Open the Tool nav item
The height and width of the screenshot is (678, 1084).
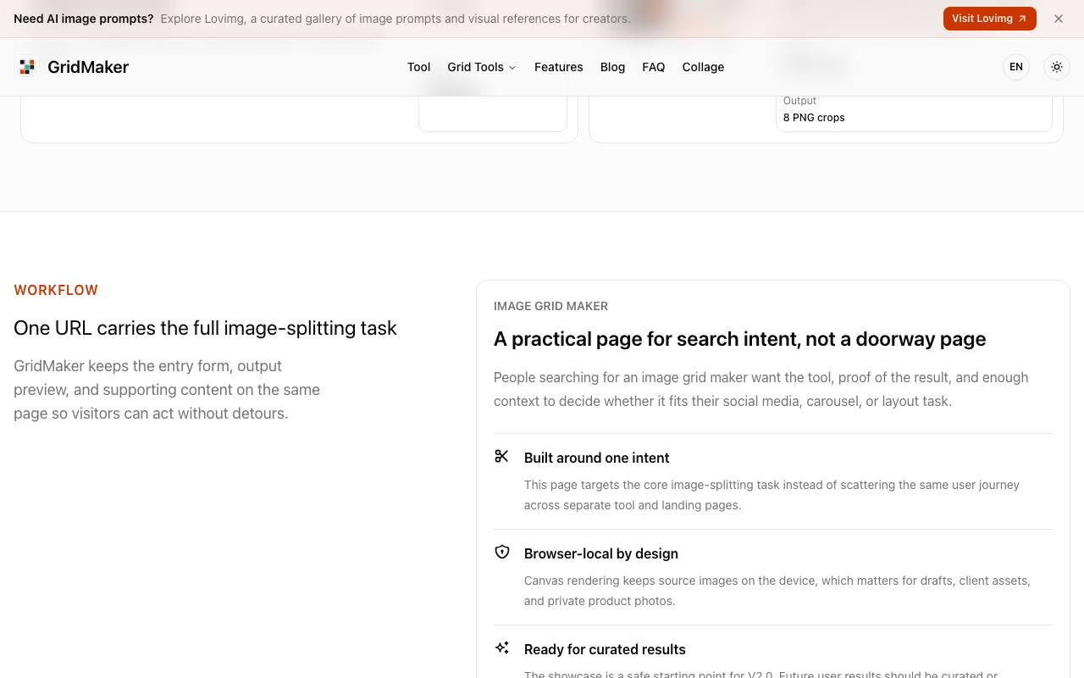coord(419,67)
